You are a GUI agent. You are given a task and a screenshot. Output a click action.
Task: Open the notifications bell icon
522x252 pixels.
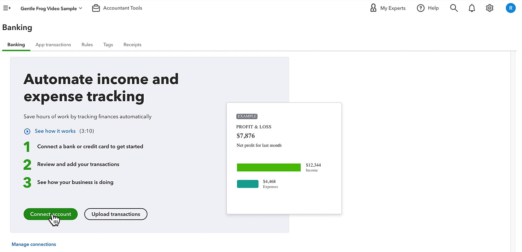(x=472, y=8)
